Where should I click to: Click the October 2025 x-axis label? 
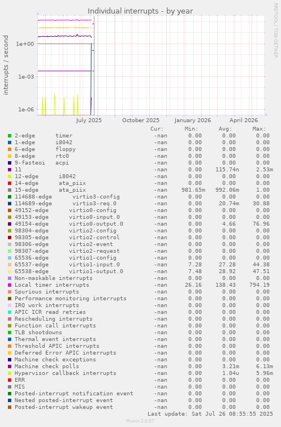point(140,120)
